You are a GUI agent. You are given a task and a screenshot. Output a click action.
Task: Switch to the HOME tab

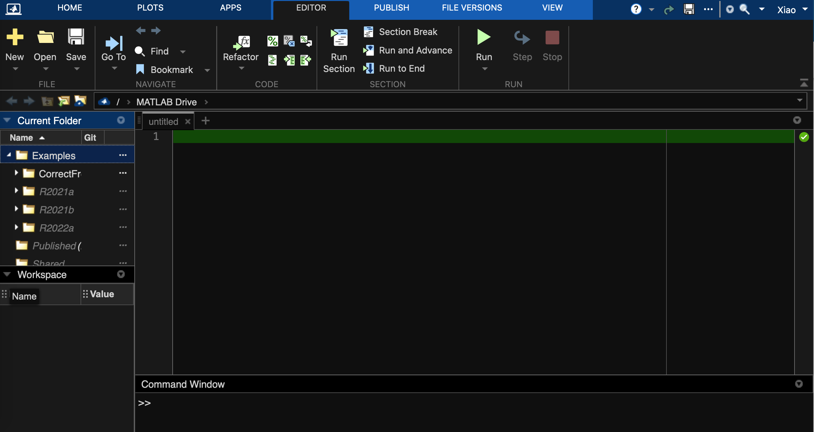(x=70, y=8)
